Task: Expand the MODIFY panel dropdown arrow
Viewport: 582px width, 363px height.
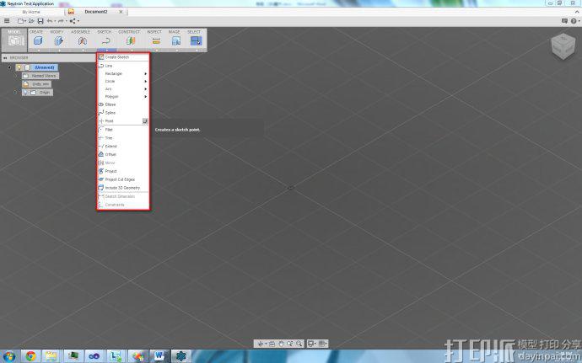Action: pyautogui.click(x=59, y=50)
